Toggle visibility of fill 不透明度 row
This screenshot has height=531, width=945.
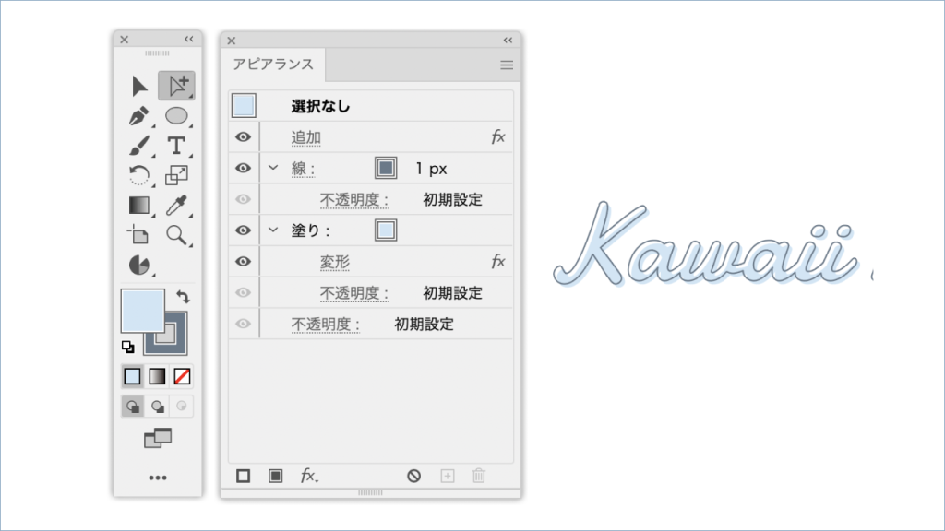[x=243, y=292]
